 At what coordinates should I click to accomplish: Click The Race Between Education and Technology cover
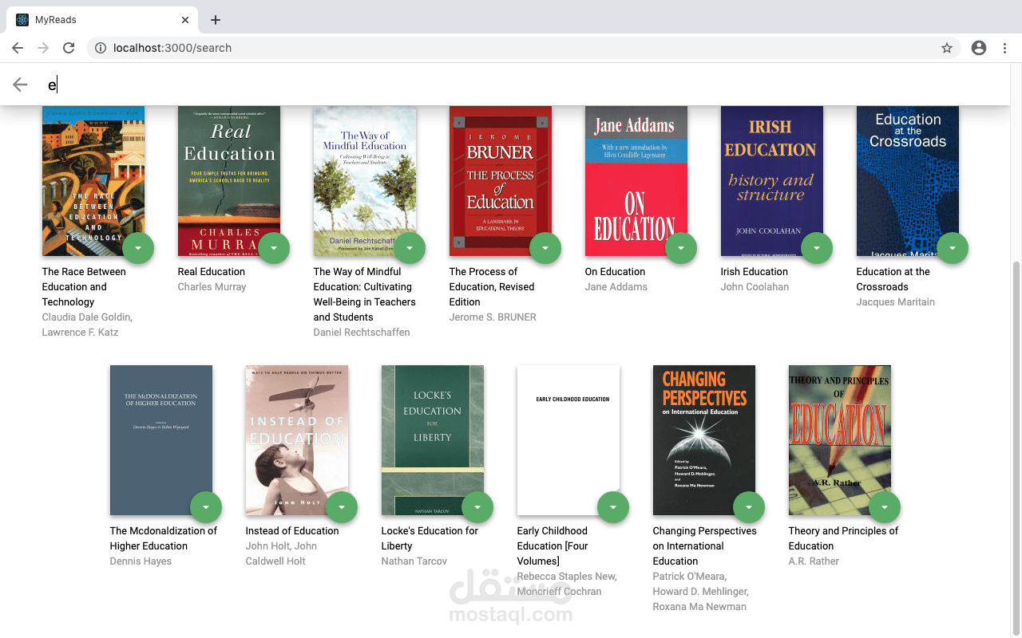[93, 180]
